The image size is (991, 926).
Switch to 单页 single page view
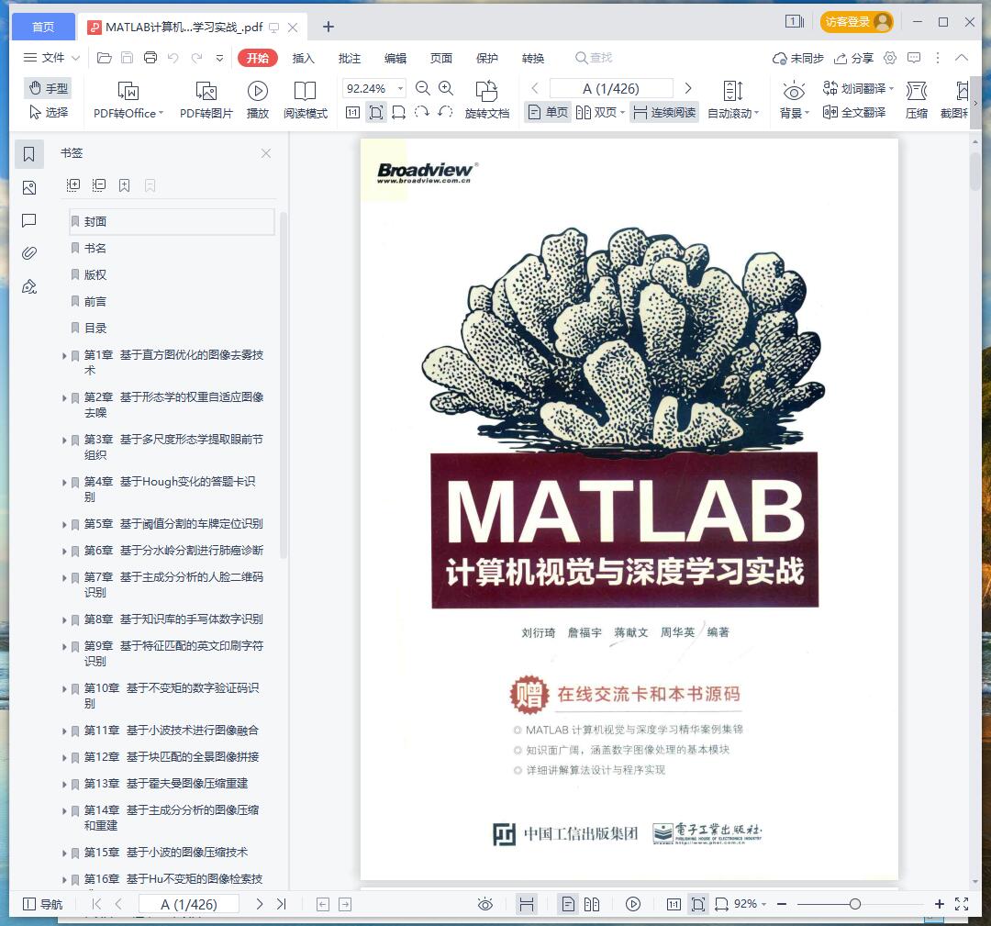pos(548,113)
